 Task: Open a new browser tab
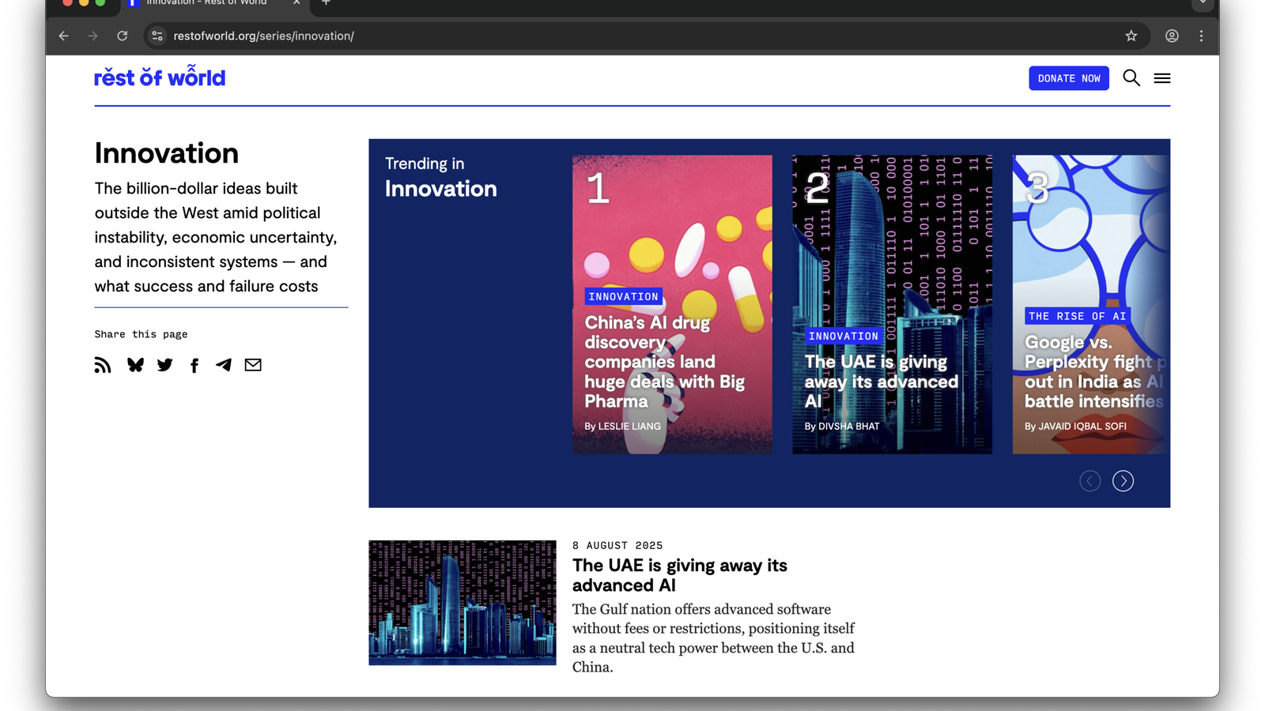326,2
